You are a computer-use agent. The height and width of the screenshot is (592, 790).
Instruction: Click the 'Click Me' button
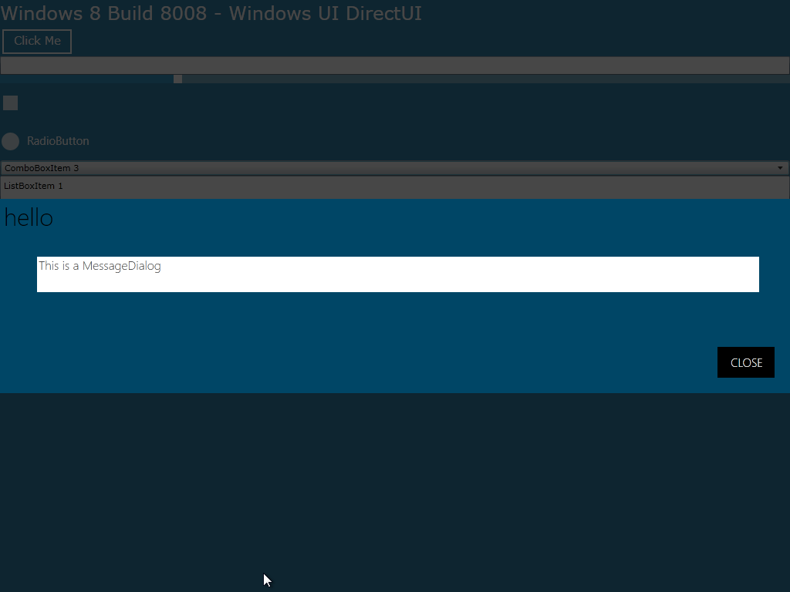pyautogui.click(x=37, y=42)
